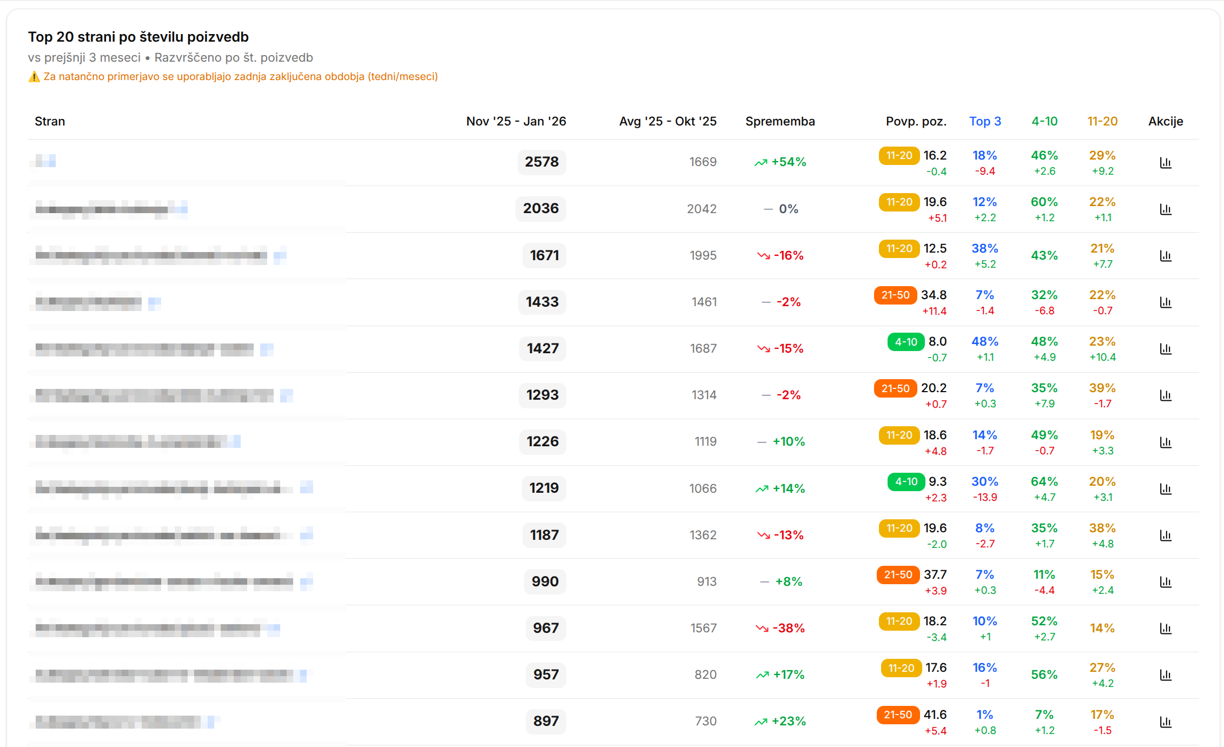Sort by the Sprememba column header
1224x747 pixels.
tap(780, 121)
